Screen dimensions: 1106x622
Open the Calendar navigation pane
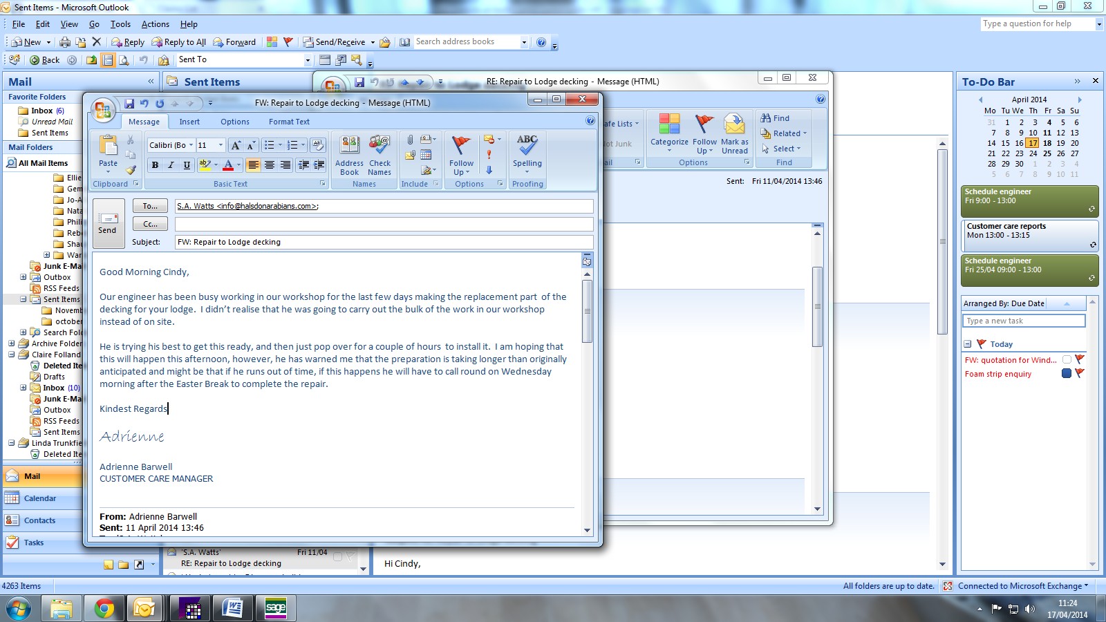(x=41, y=498)
